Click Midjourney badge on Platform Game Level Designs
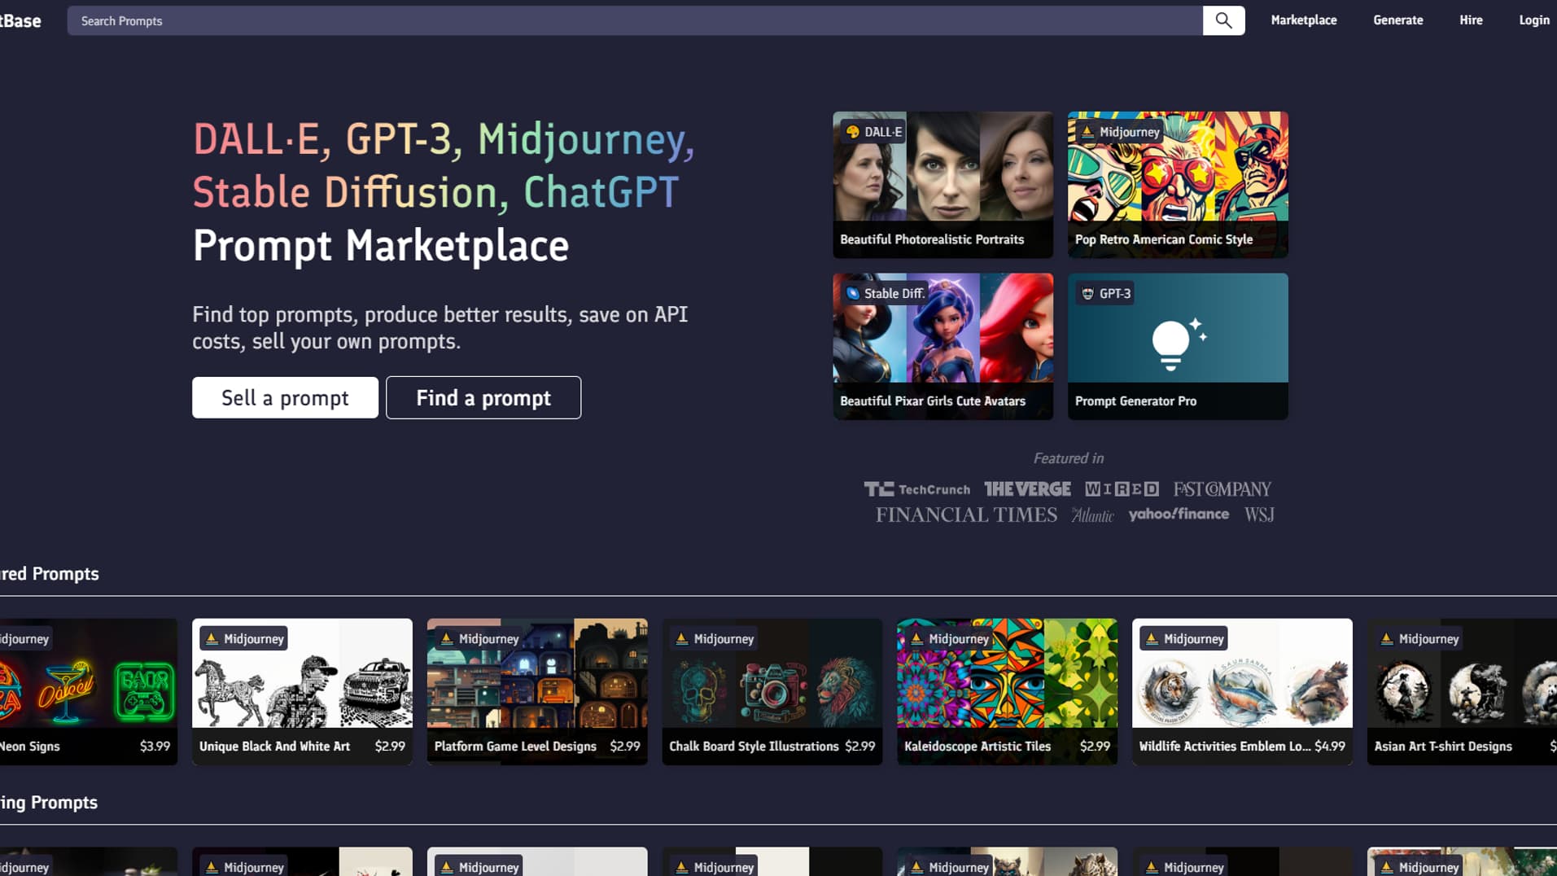Viewport: 1557px width, 876px height. point(479,639)
